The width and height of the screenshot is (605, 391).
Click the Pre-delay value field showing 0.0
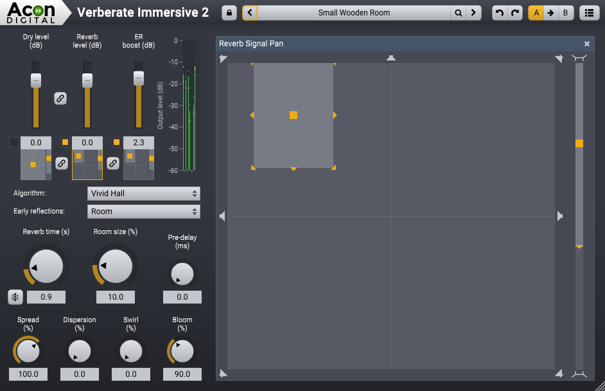182,297
